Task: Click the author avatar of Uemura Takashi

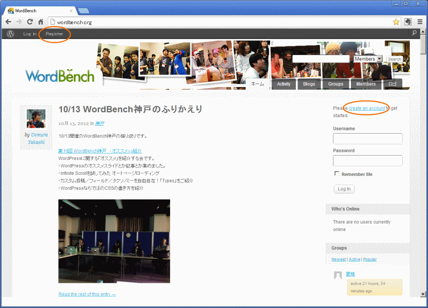Action: pos(36,119)
